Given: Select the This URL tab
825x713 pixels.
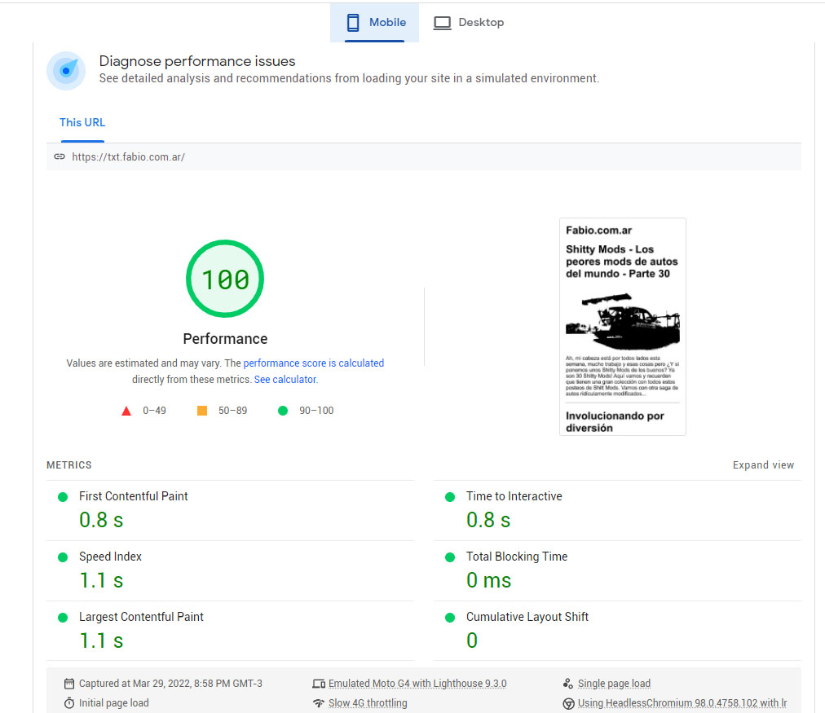Looking at the screenshot, I should [x=82, y=122].
